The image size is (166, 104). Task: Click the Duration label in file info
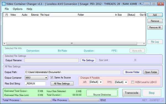tap(89, 51)
